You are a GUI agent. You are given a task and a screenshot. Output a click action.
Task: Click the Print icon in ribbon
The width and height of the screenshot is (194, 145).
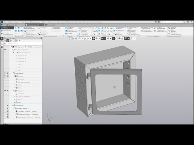click(16, 31)
